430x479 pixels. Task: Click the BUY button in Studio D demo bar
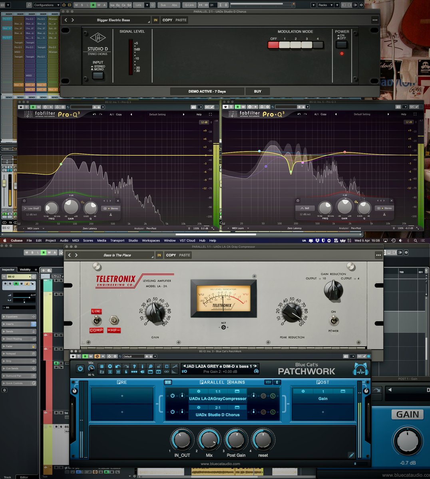[258, 91]
